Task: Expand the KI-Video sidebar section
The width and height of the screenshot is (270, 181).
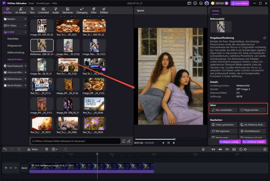Action: coord(15,26)
